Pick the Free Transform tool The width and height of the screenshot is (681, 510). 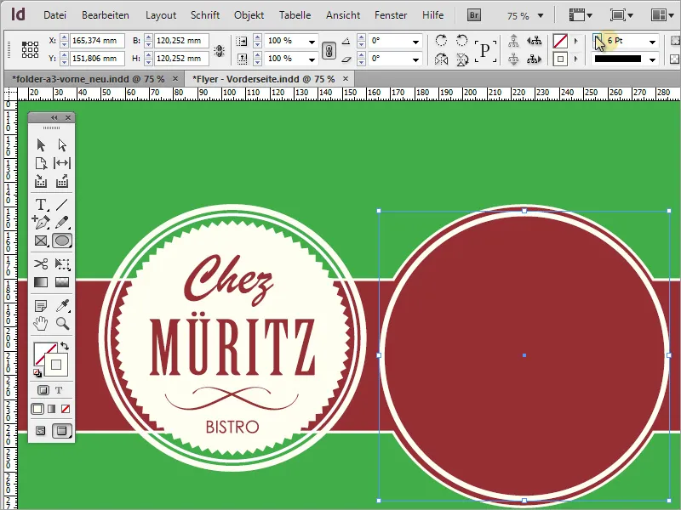pos(62,263)
